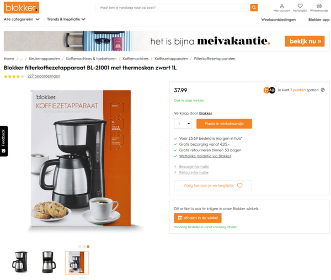Open the 227 beoordelingen link

pos(44,76)
